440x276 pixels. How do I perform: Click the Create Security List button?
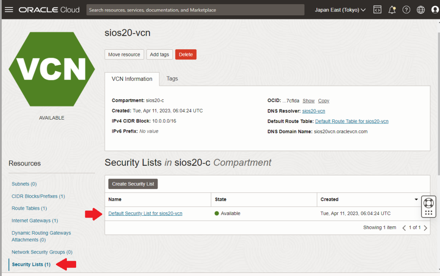click(x=133, y=184)
